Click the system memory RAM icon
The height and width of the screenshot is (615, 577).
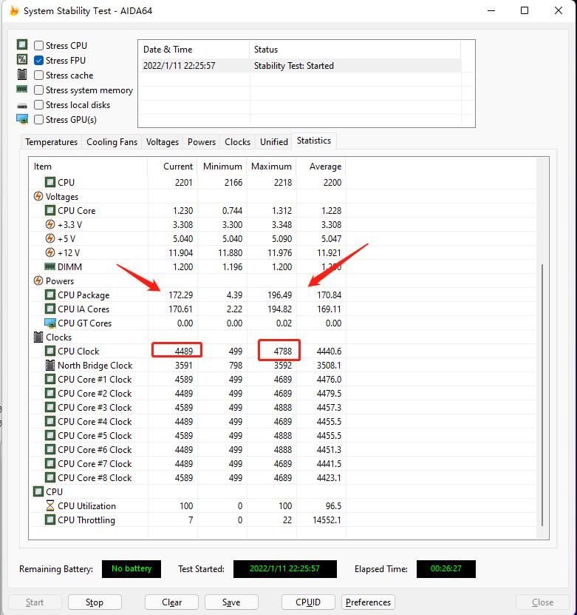[22, 89]
